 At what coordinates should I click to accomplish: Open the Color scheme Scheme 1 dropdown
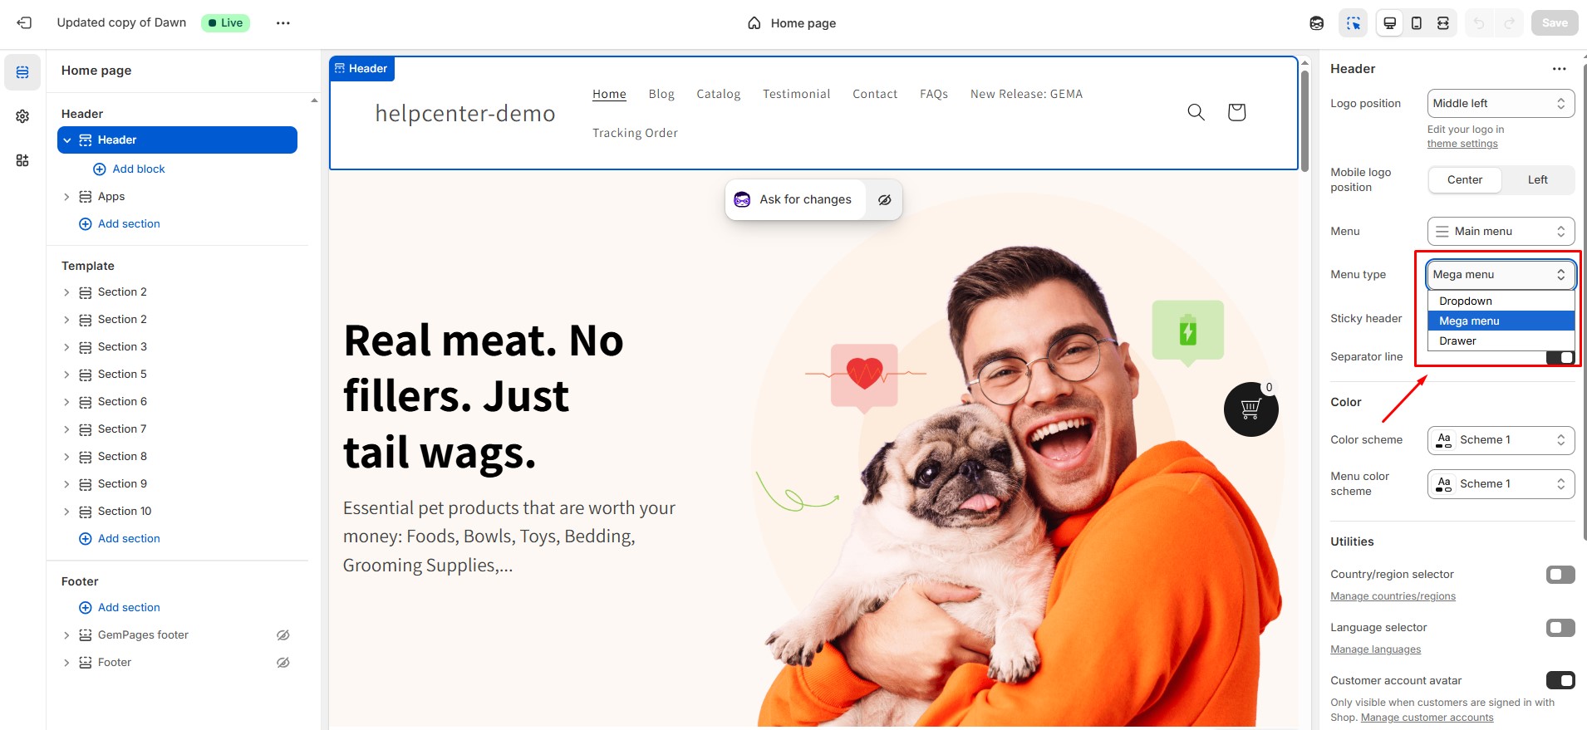pos(1501,440)
